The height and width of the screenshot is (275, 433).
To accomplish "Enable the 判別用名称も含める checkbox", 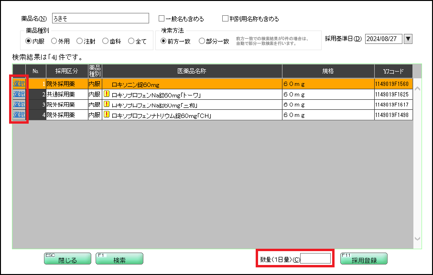I will pos(225,18).
